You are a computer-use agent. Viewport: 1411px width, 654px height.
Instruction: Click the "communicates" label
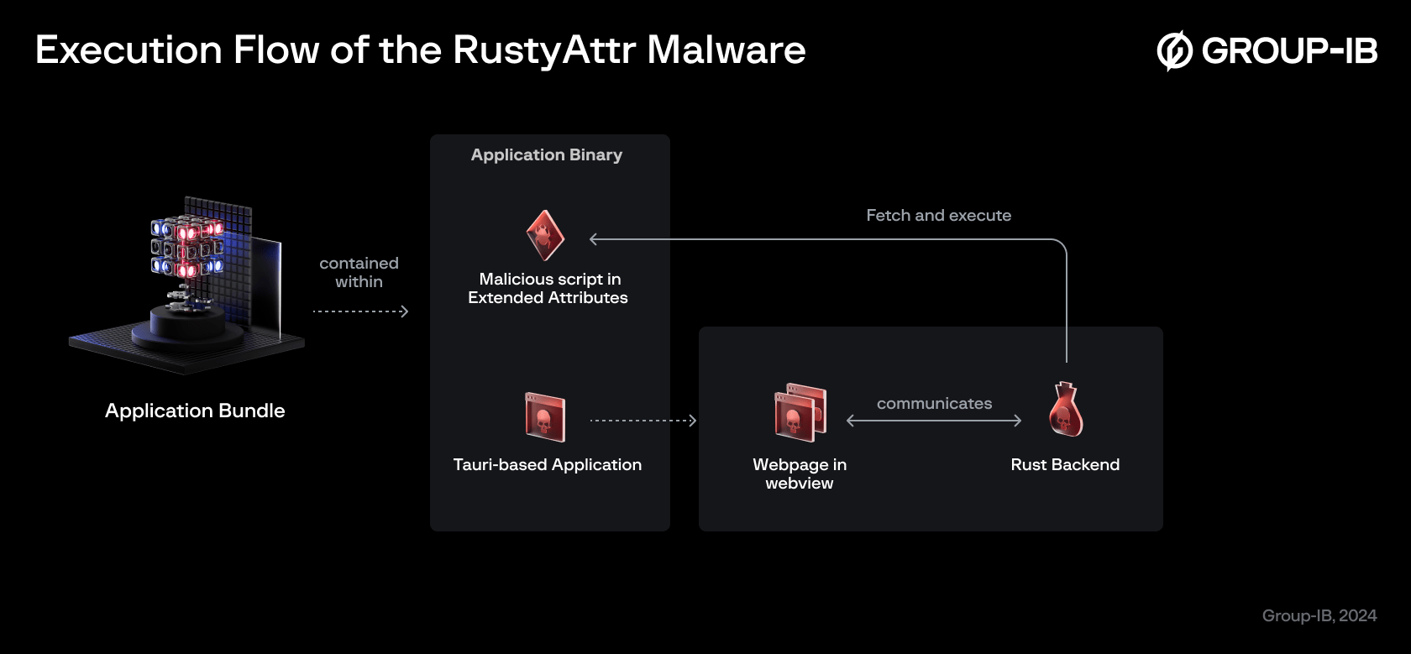click(935, 404)
